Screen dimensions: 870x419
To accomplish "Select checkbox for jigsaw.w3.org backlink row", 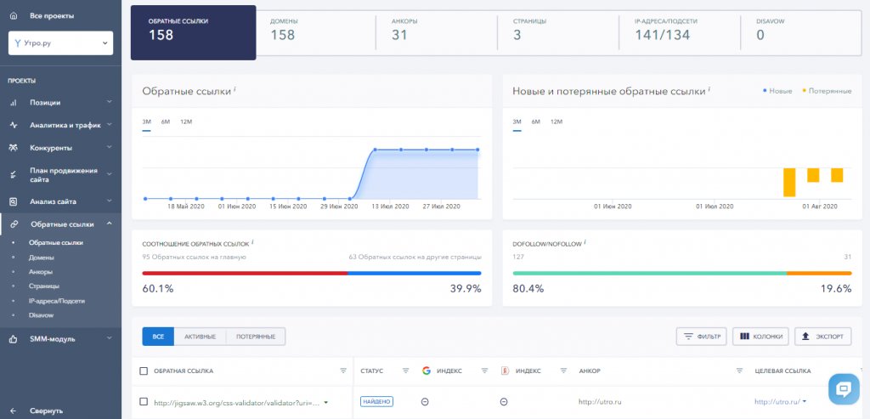I will coord(143,402).
